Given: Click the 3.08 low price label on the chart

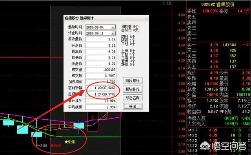Looking at the screenshot, I should click(43, 146).
